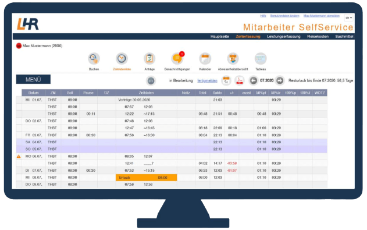Click Max Mustermann abmelden link
This screenshot has height=230, width=367.
pos(322,16)
